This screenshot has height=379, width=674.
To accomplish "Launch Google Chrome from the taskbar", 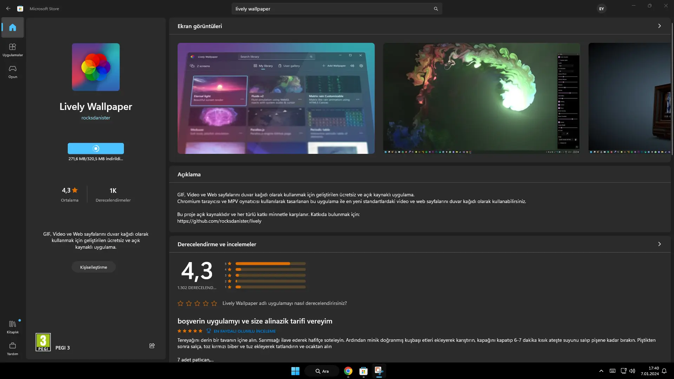I will click(348, 371).
